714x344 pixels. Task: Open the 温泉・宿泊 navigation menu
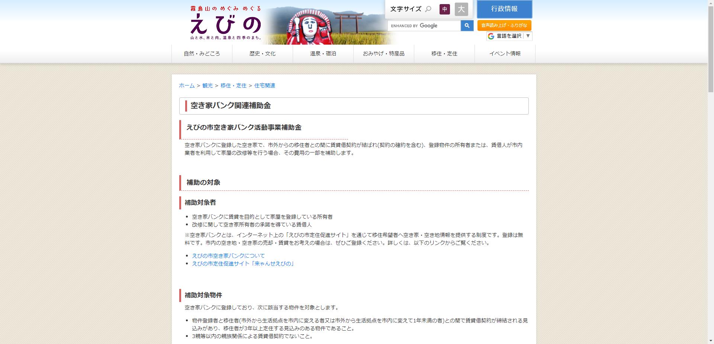(x=323, y=53)
